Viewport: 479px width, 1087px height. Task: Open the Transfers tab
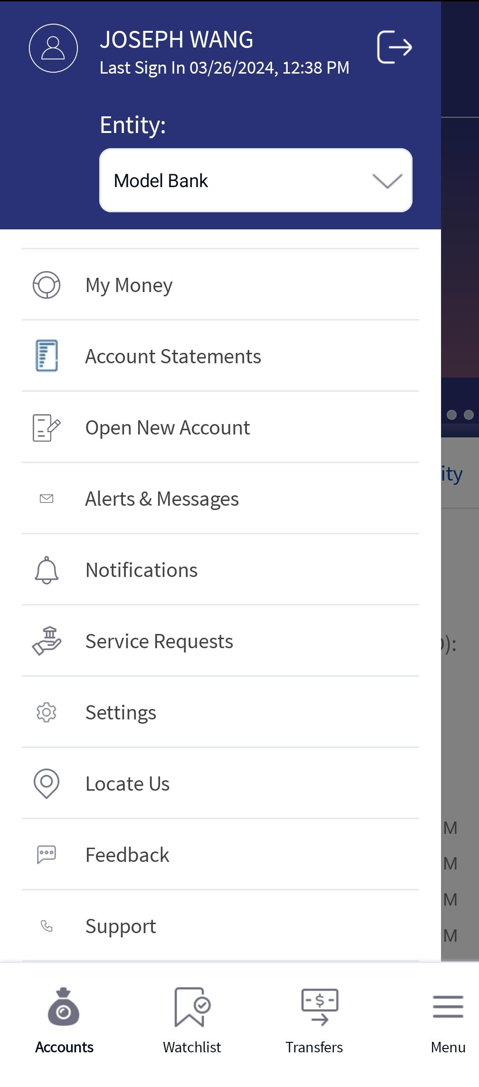pyautogui.click(x=314, y=1021)
